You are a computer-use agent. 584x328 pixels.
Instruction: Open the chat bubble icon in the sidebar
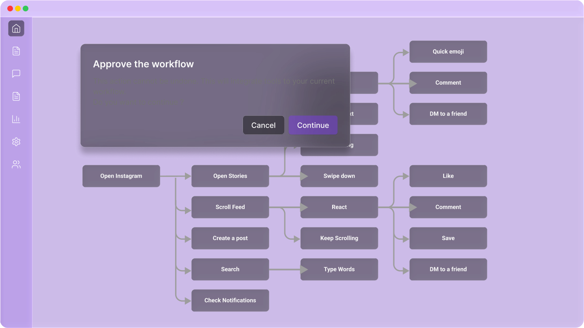pos(16,74)
